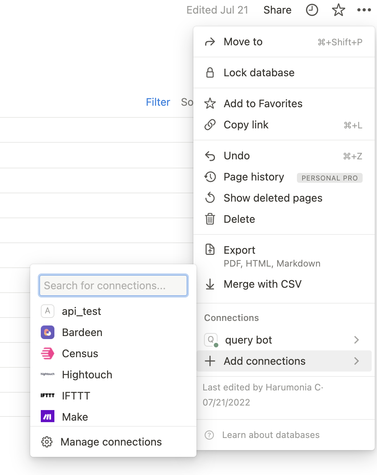Click the Search for connections field
Screen dimensions: 377x475
point(113,285)
